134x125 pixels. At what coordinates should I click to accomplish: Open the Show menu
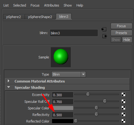(x=68, y=5)
